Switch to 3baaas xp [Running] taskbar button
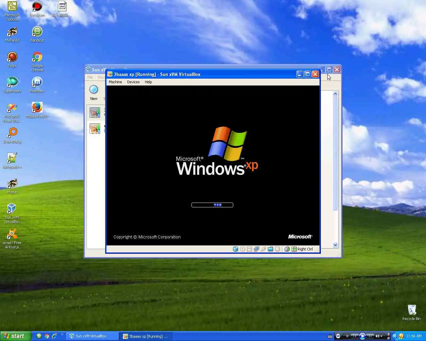This screenshot has width=426, height=341. 146,336
